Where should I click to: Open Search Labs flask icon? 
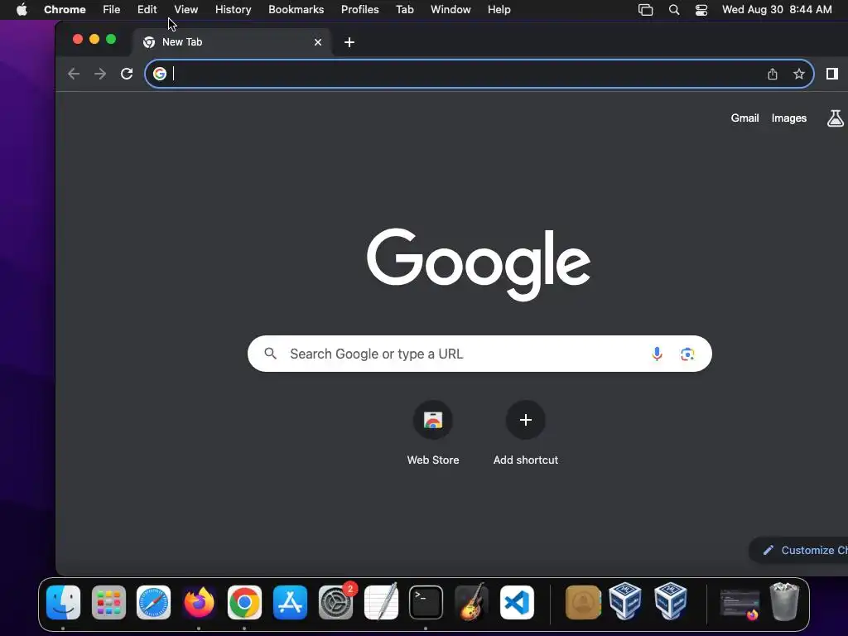tap(836, 118)
